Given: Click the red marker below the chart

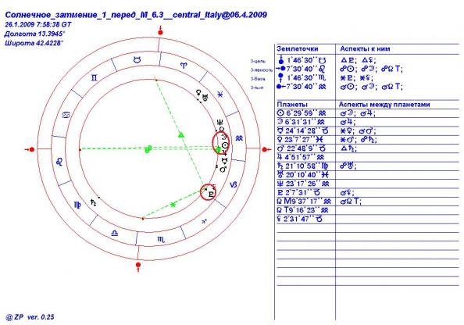Looking at the screenshot, I should [138, 266].
